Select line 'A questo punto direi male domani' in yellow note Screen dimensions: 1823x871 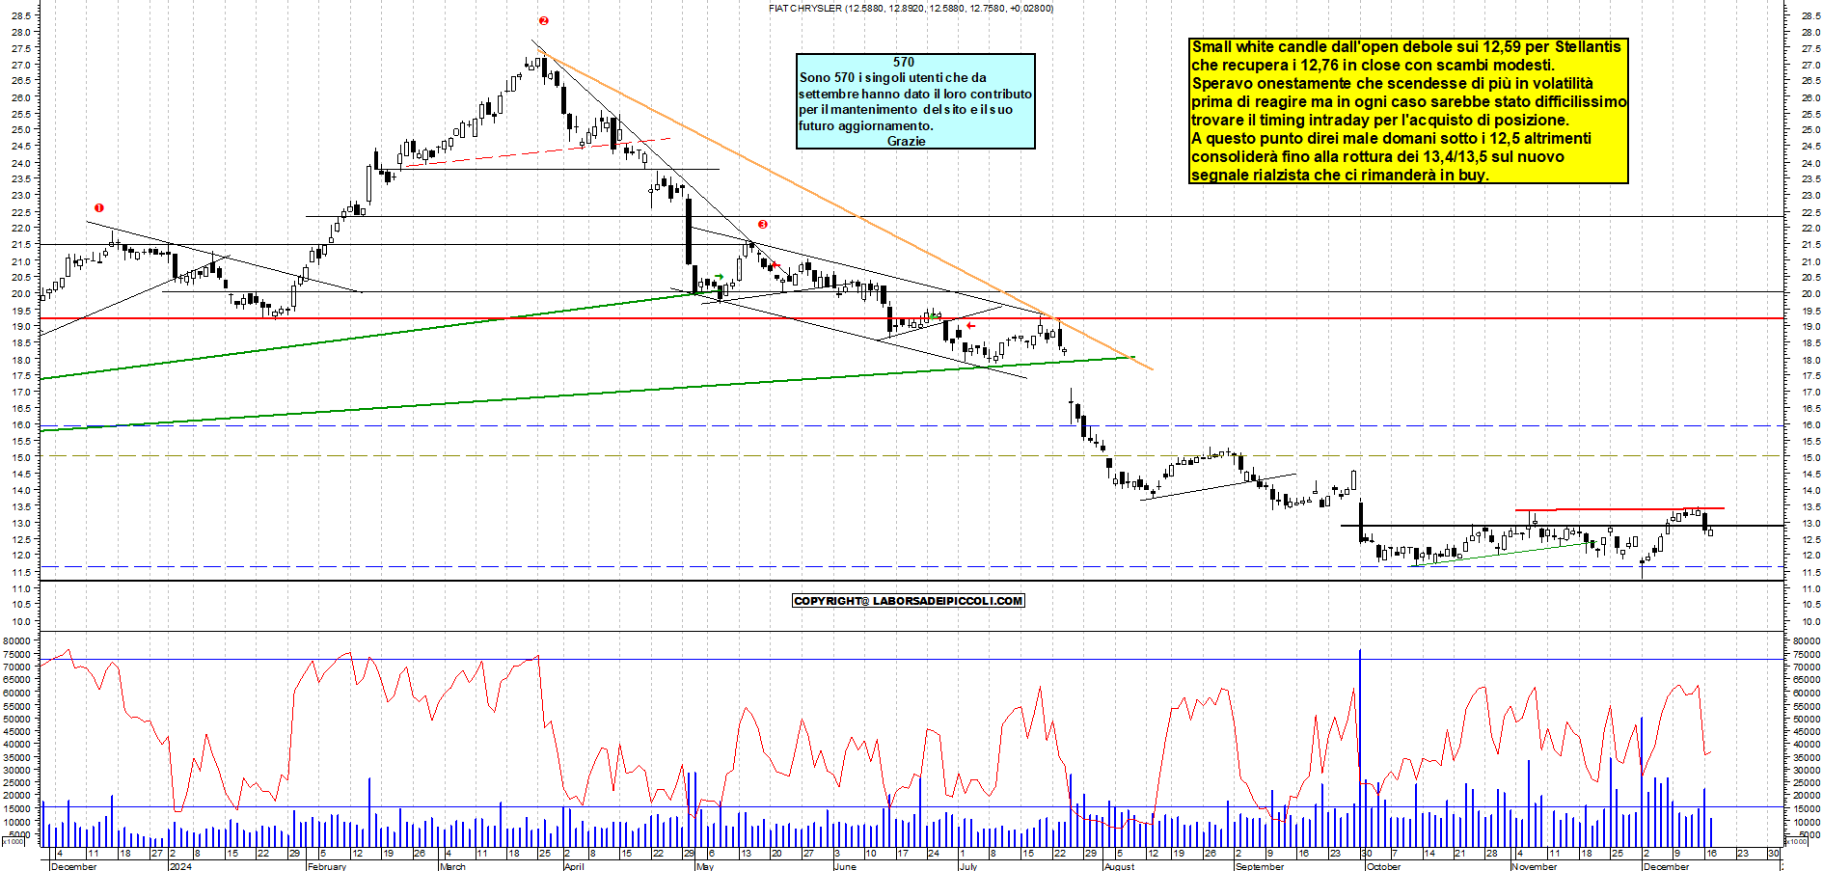(x=1391, y=138)
